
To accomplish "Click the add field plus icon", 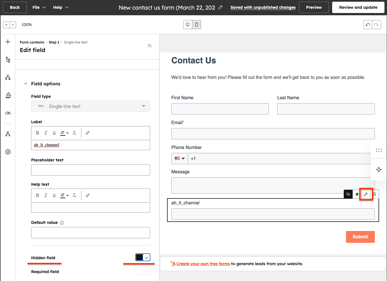I will click(8, 42).
